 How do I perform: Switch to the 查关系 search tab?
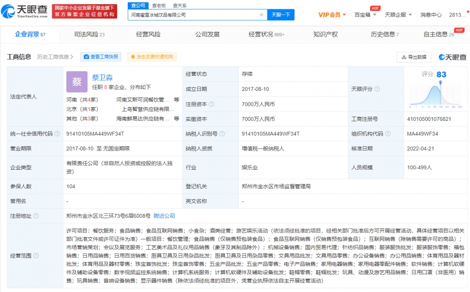[x=180, y=5]
